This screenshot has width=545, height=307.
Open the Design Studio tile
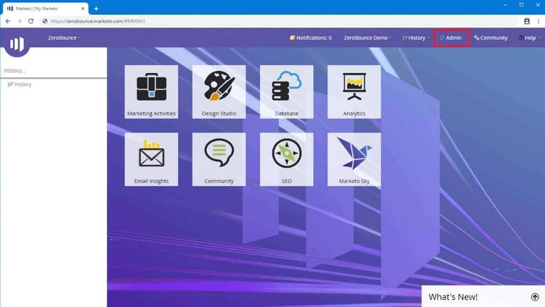point(219,92)
